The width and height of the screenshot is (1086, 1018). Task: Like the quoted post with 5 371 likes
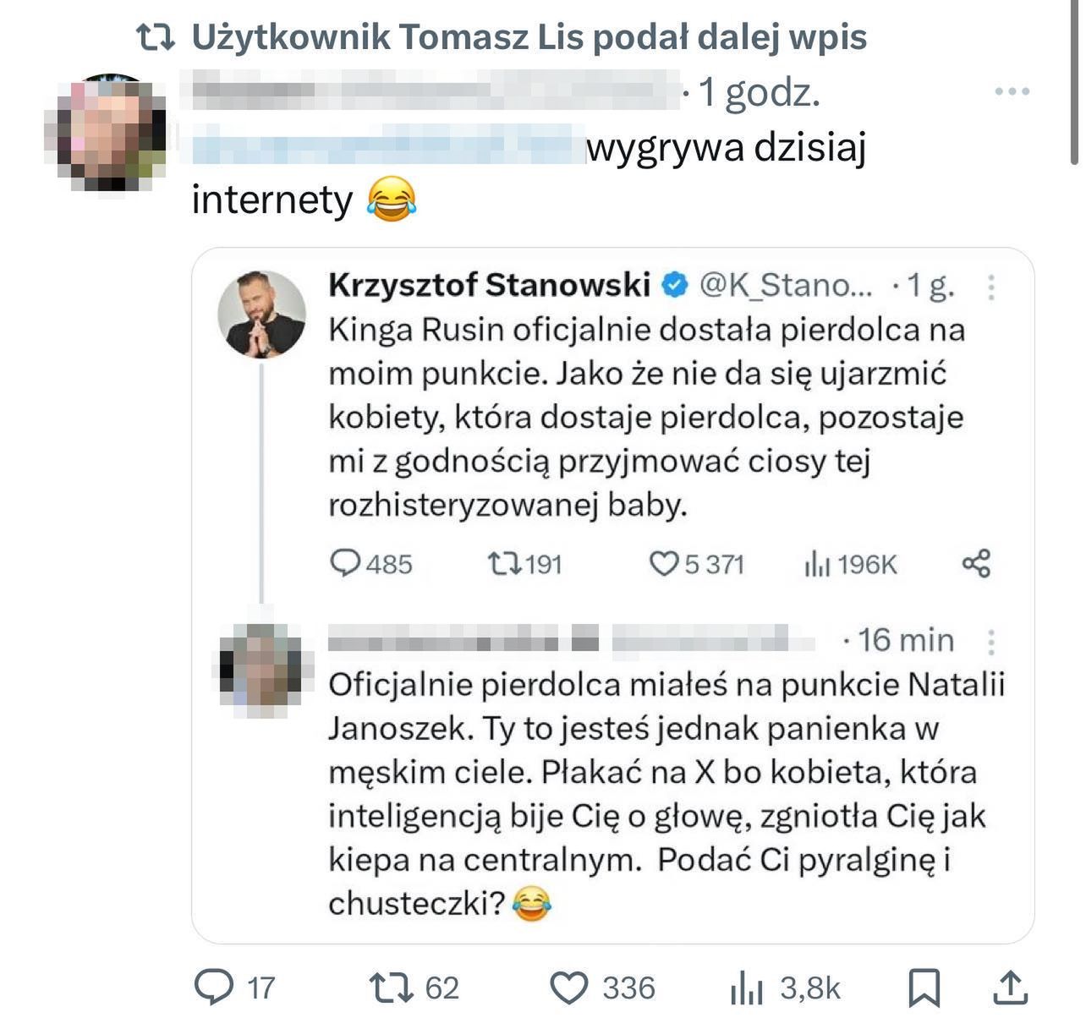click(x=664, y=563)
